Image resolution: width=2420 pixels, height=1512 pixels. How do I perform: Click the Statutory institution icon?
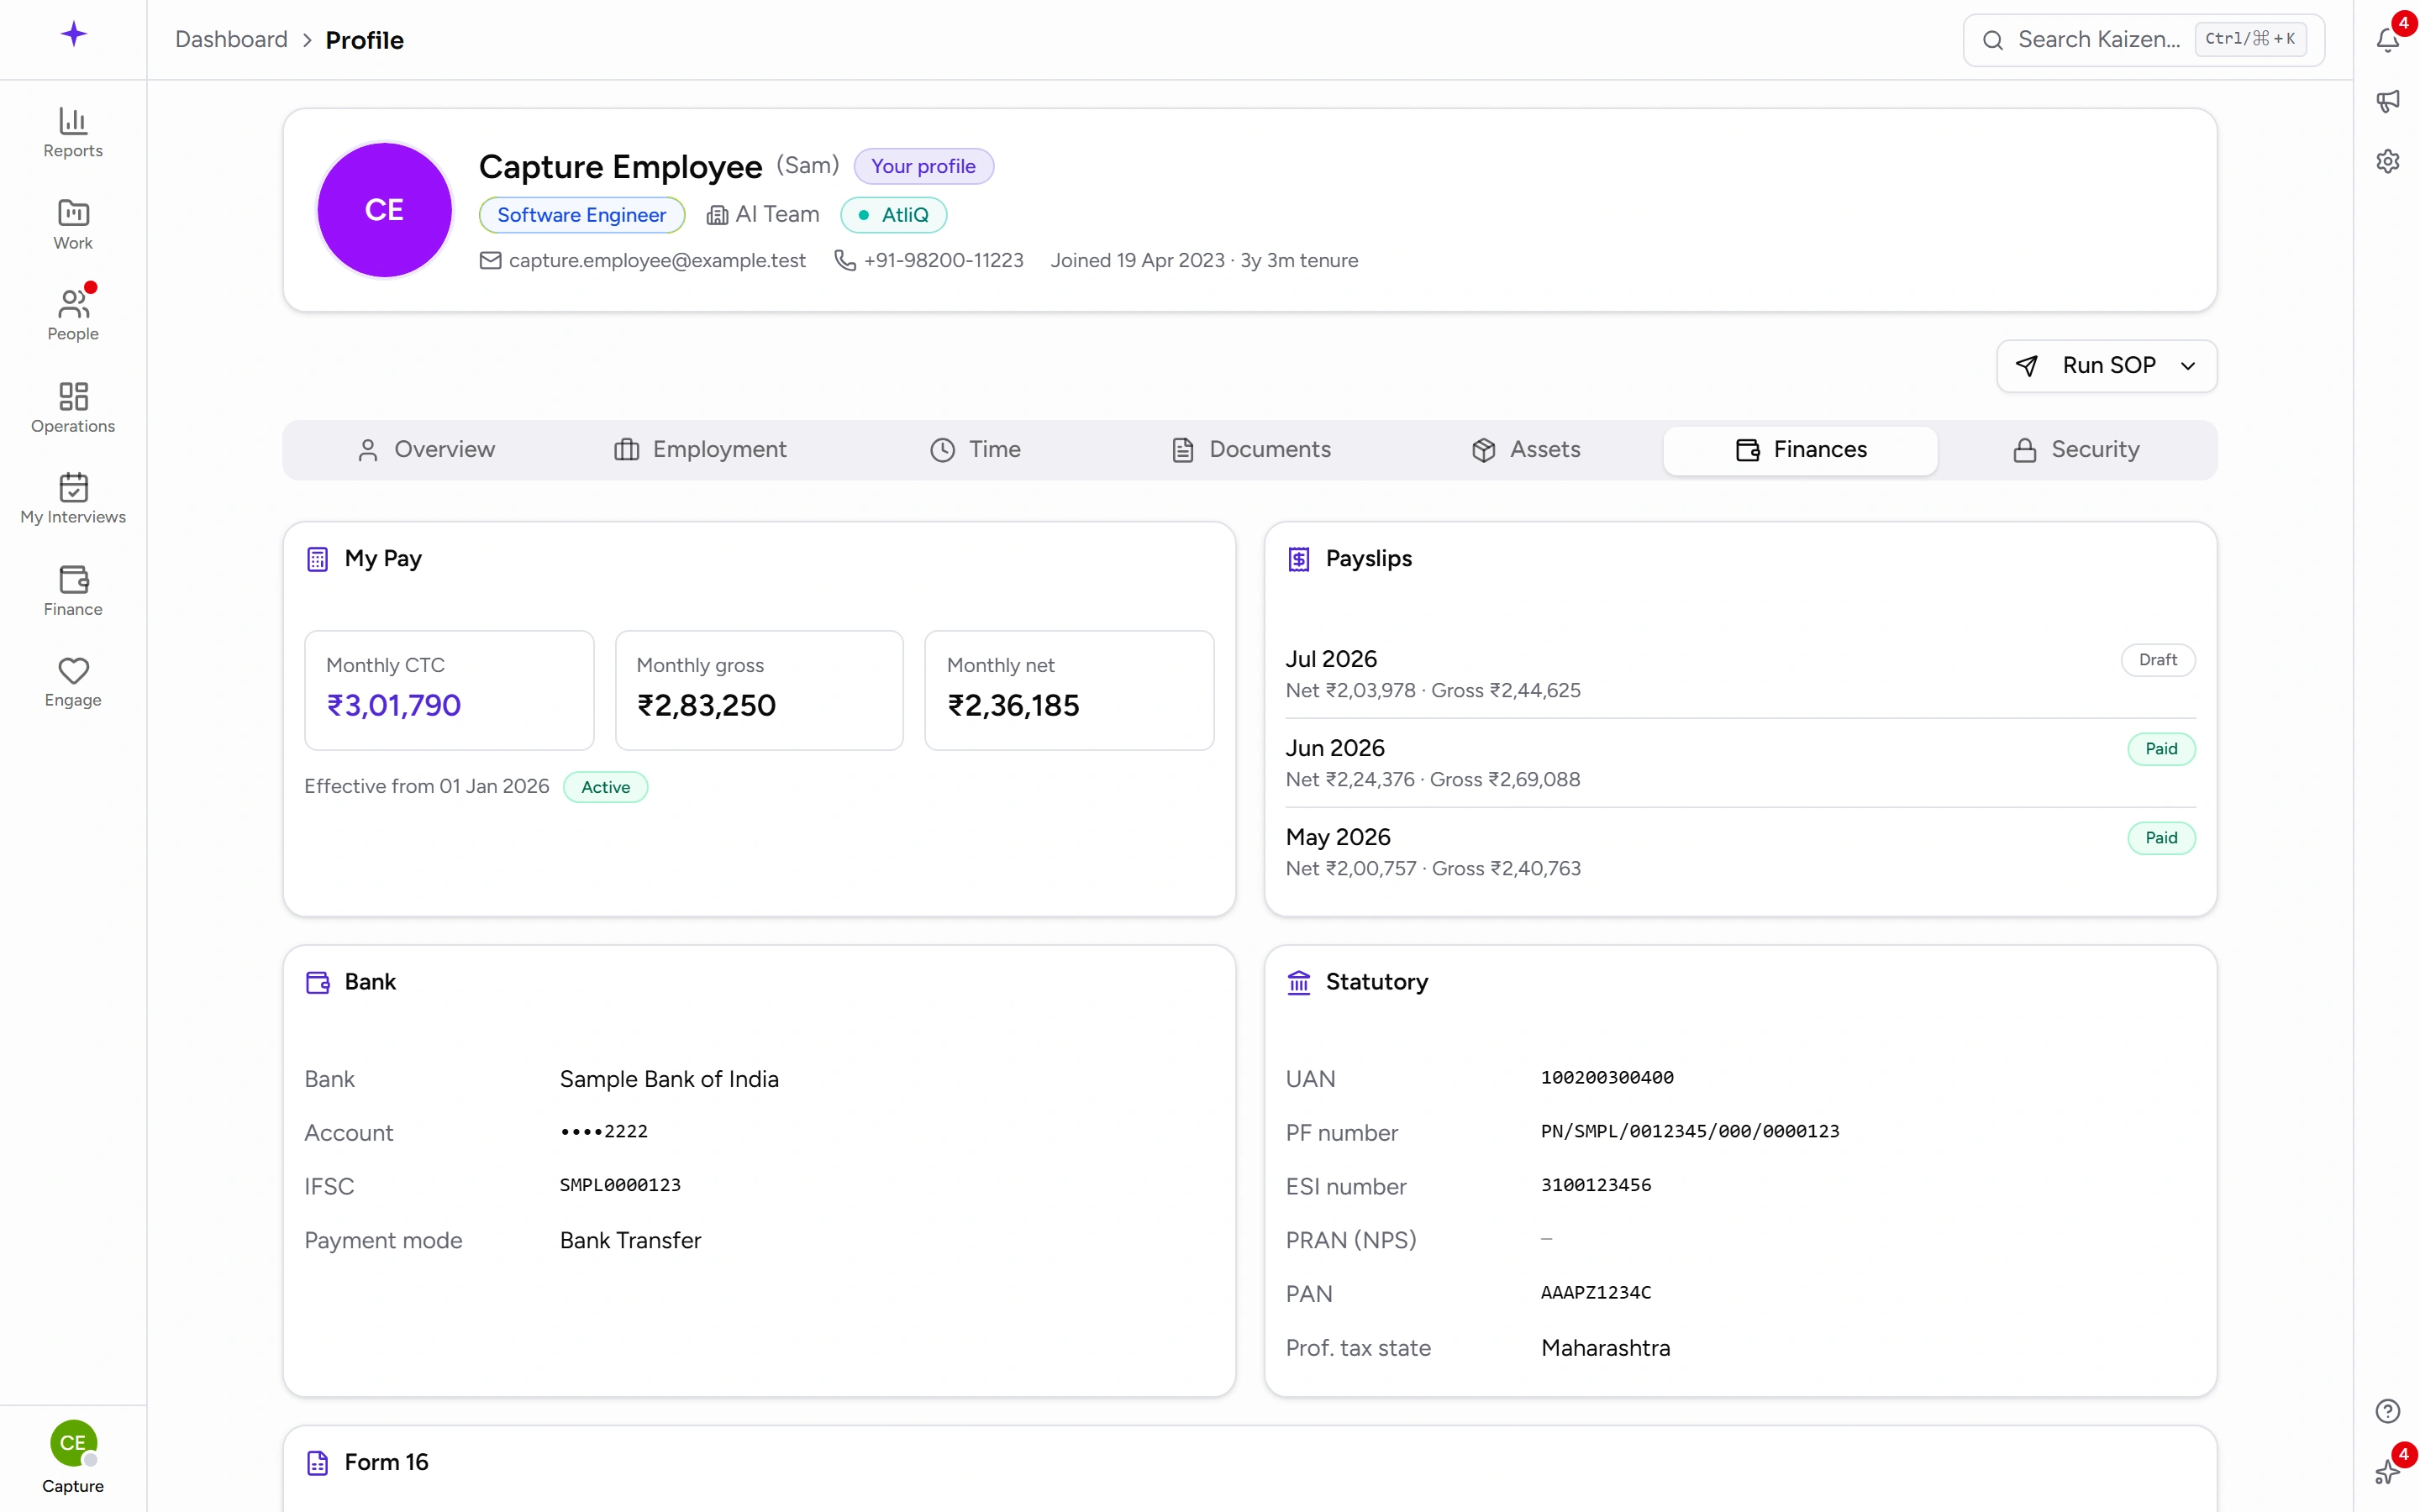coord(1298,982)
